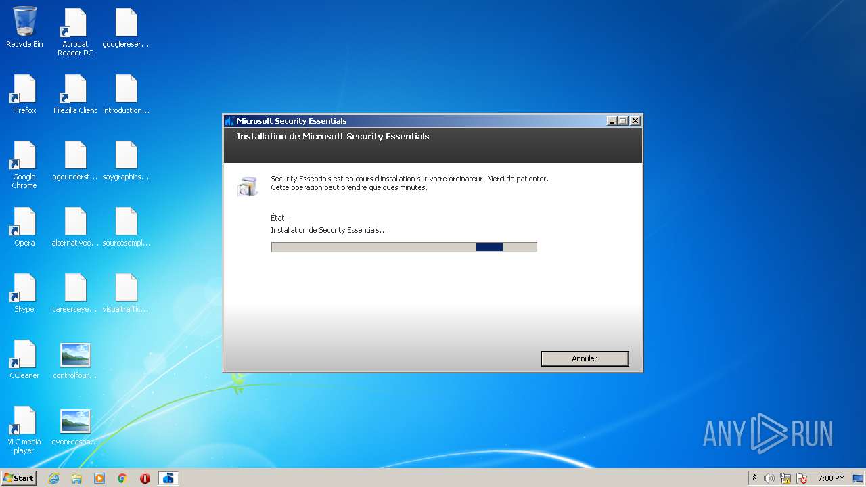Click the Security Essentials taskbar button
This screenshot has width=866, height=487.
pyautogui.click(x=168, y=478)
